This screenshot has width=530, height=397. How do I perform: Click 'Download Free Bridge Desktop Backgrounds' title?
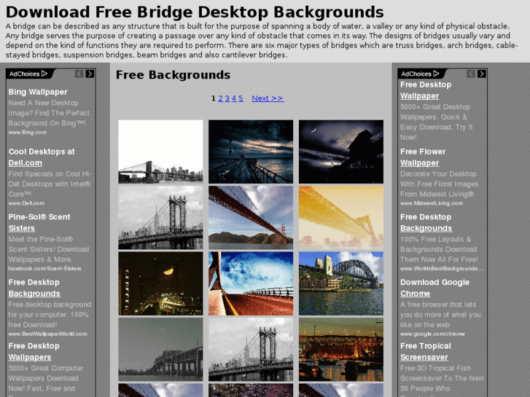click(x=195, y=12)
